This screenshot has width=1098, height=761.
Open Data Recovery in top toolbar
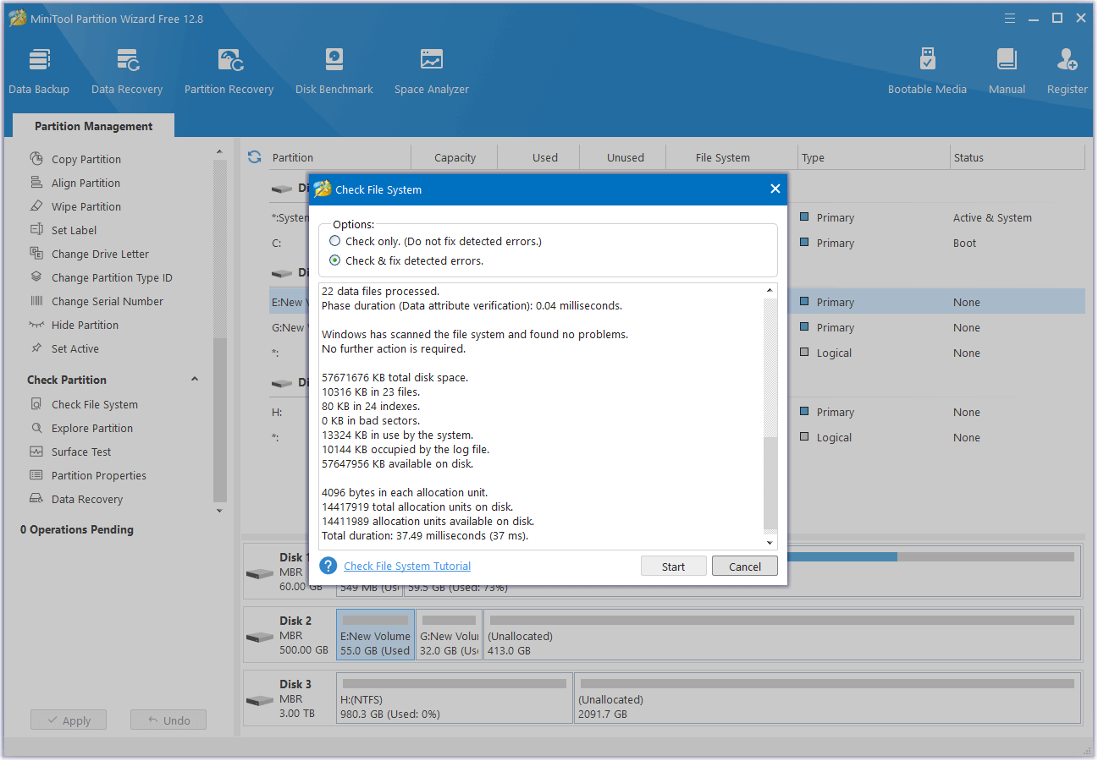pos(127,71)
